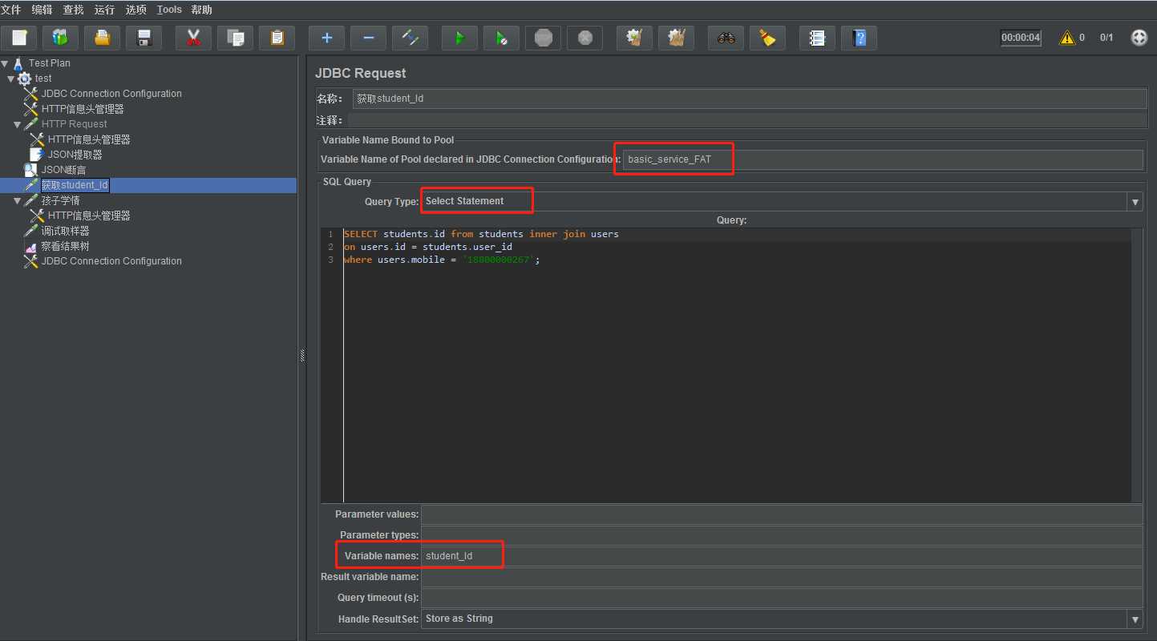Select the JSON断言 element
Viewport: 1157px width, 641px height.
tap(63, 170)
